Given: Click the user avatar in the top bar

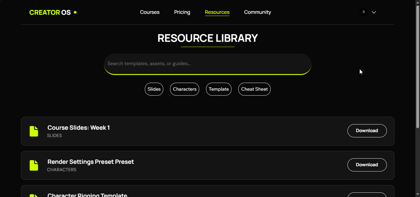Looking at the screenshot, I should 363,12.
